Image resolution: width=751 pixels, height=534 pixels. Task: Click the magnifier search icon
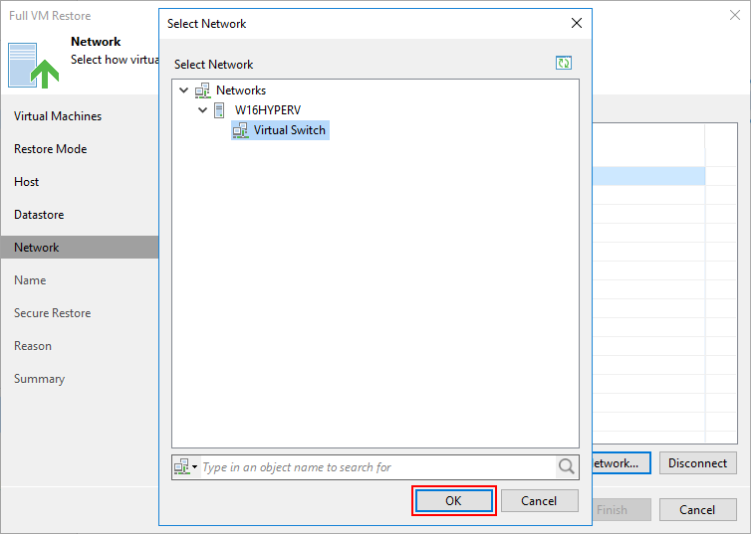tap(566, 466)
